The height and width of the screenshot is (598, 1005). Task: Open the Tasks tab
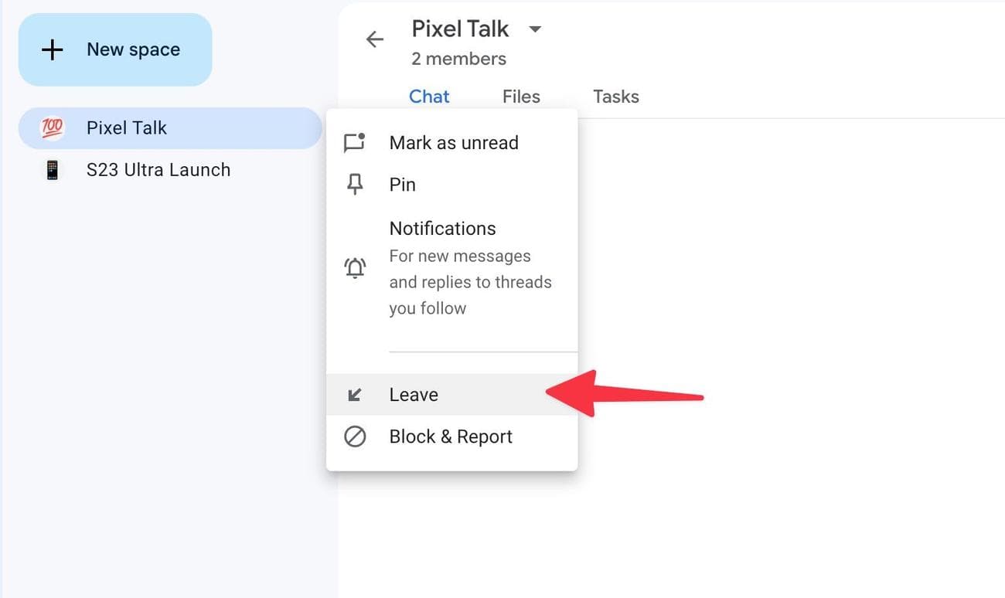point(616,97)
